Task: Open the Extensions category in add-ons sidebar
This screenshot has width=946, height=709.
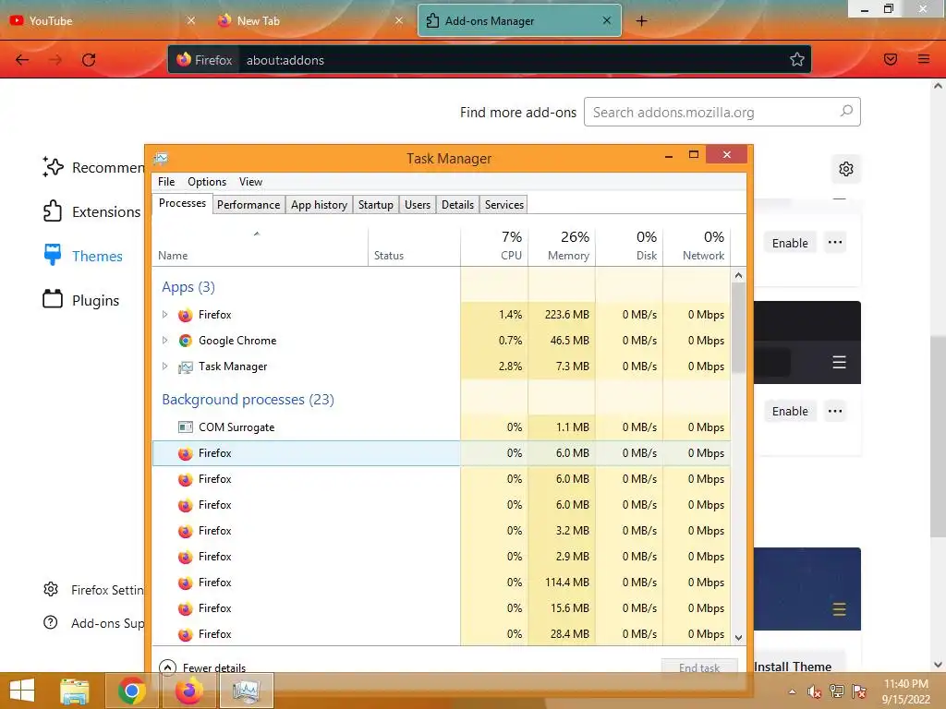Action: tap(91, 211)
